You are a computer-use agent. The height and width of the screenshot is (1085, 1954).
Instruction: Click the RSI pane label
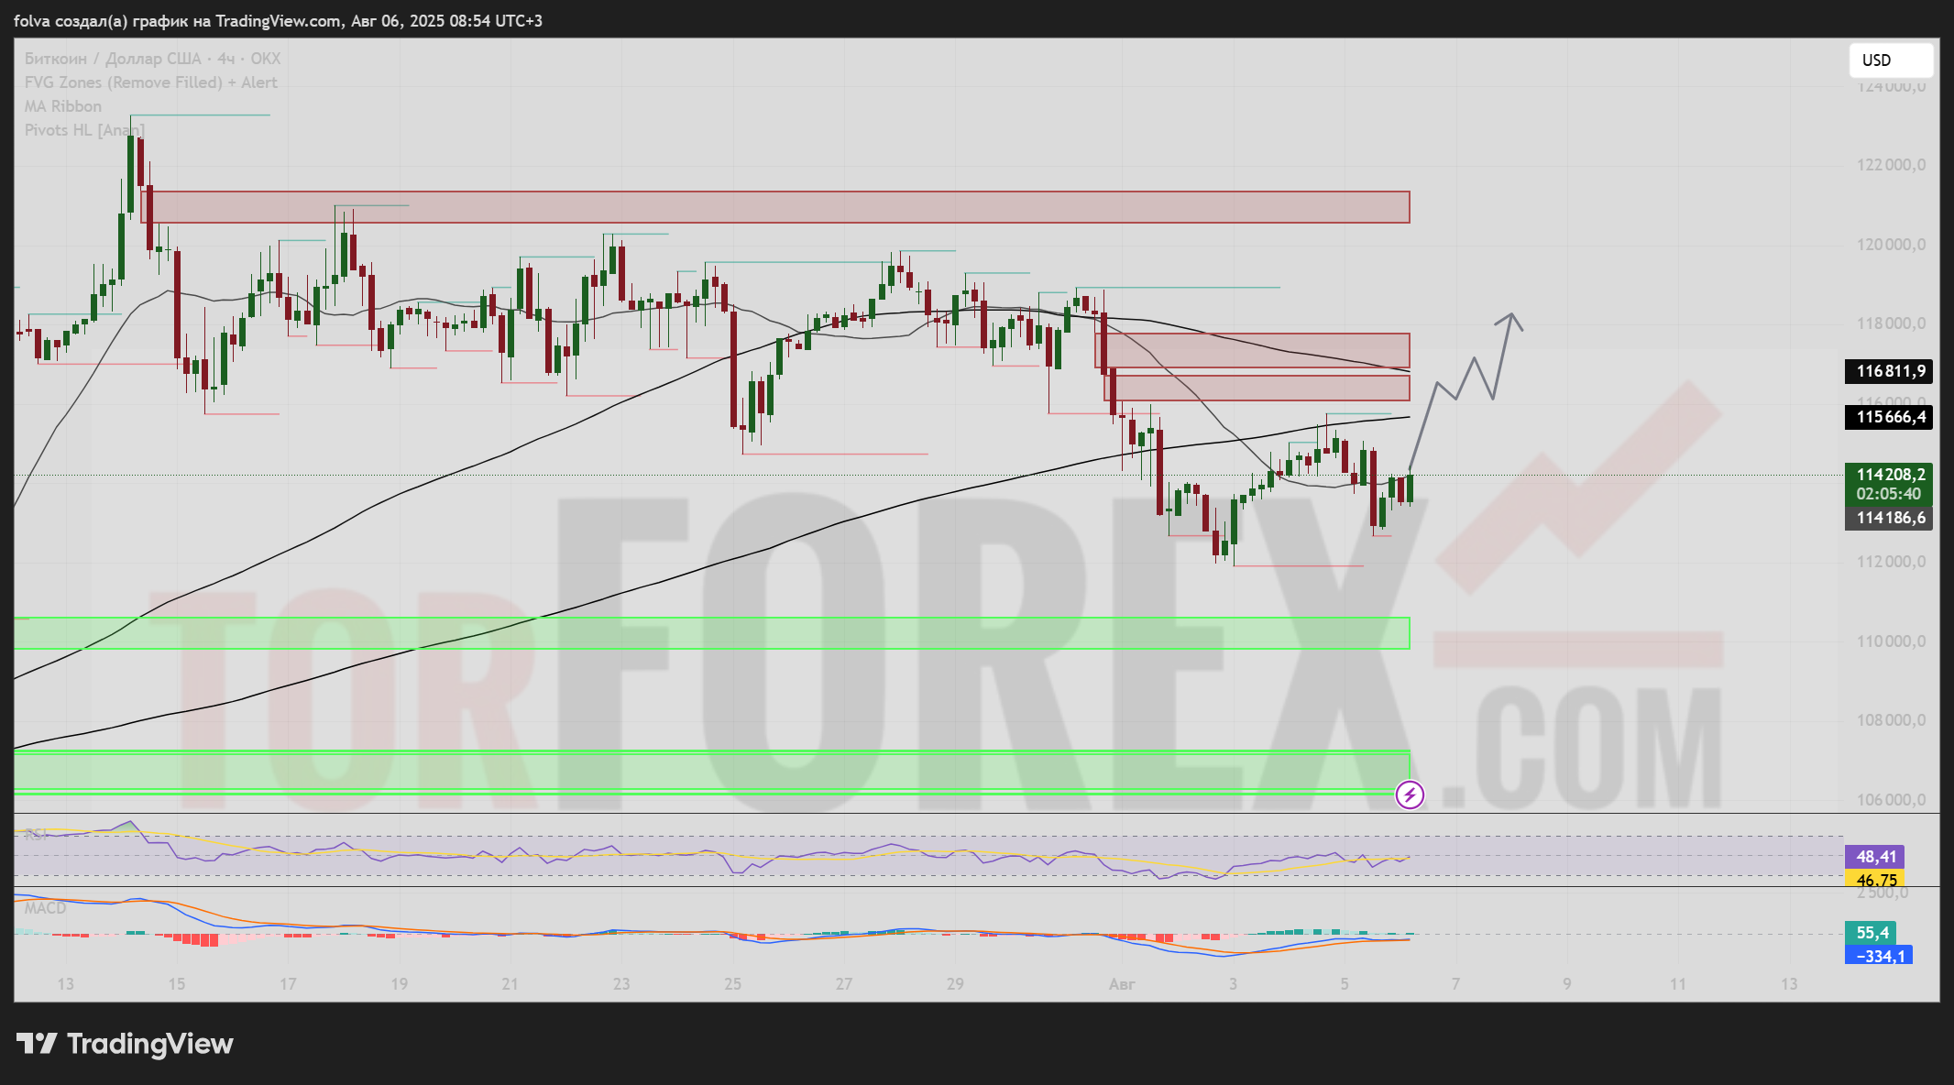[x=37, y=834]
